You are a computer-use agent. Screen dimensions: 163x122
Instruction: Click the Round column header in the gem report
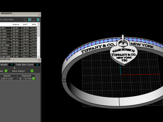[7, 76]
